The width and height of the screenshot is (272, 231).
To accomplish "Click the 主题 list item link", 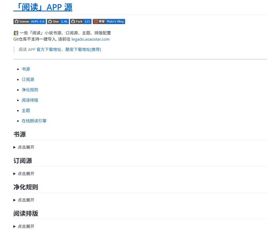I will [x=26, y=110].
